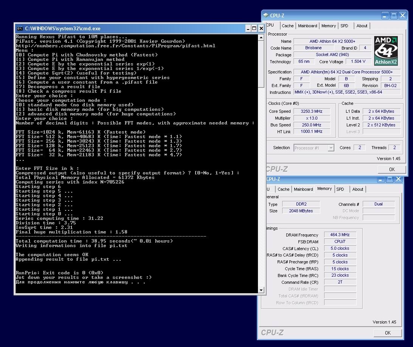This screenshot has width=413, height=347.
Task: Click the HT Link value '1000.1 MHz'
Action: coord(312,131)
